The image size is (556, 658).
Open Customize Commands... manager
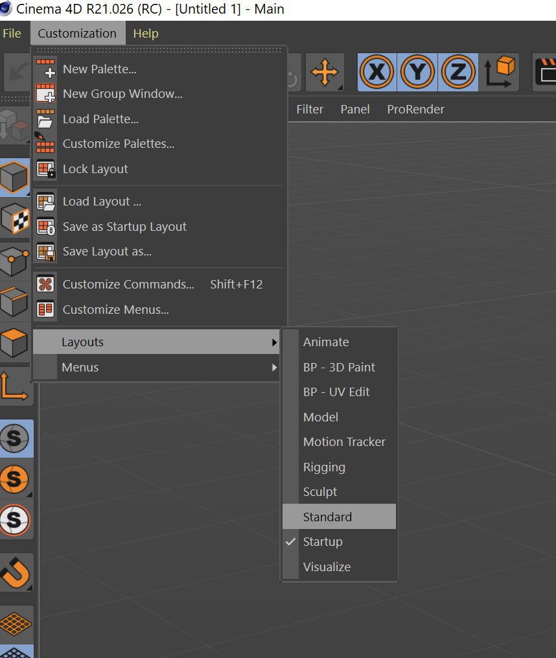159,284
